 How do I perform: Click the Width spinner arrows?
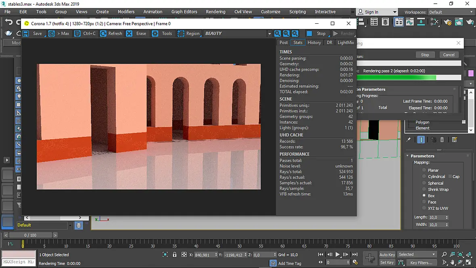(447, 225)
